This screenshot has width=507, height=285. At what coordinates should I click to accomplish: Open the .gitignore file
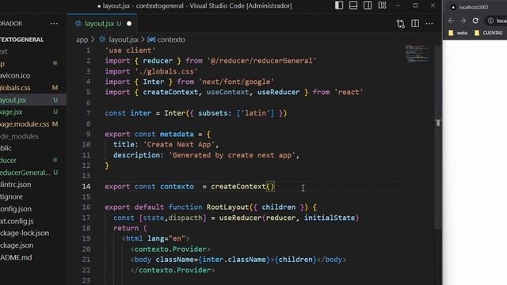click(x=12, y=197)
